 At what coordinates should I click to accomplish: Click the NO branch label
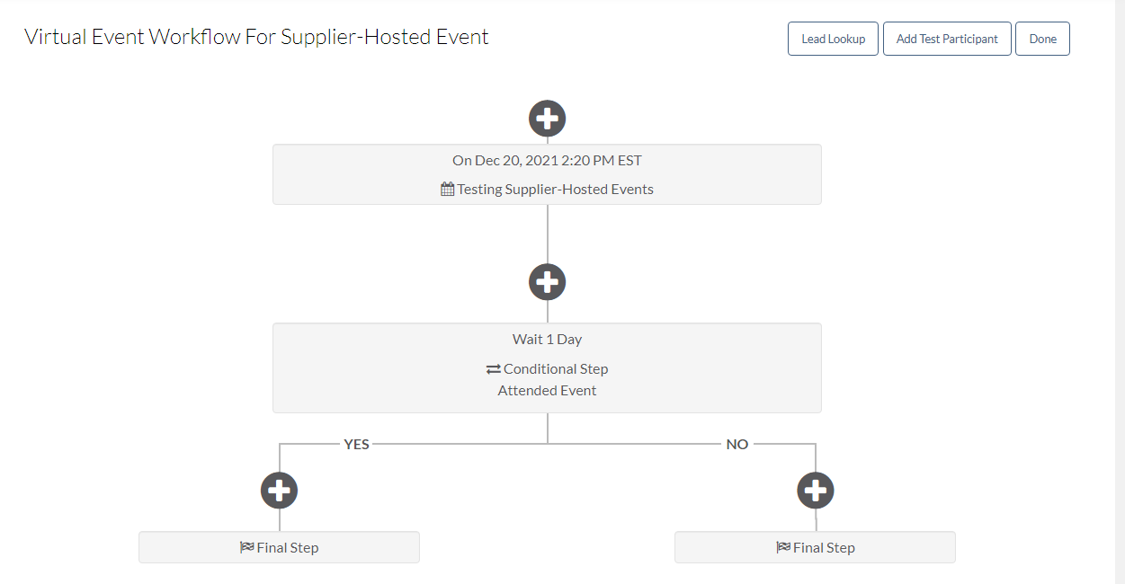pos(737,443)
